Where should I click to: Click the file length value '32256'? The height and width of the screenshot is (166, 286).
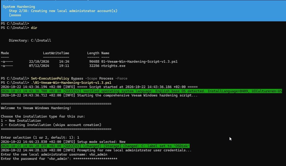tap(94, 66)
